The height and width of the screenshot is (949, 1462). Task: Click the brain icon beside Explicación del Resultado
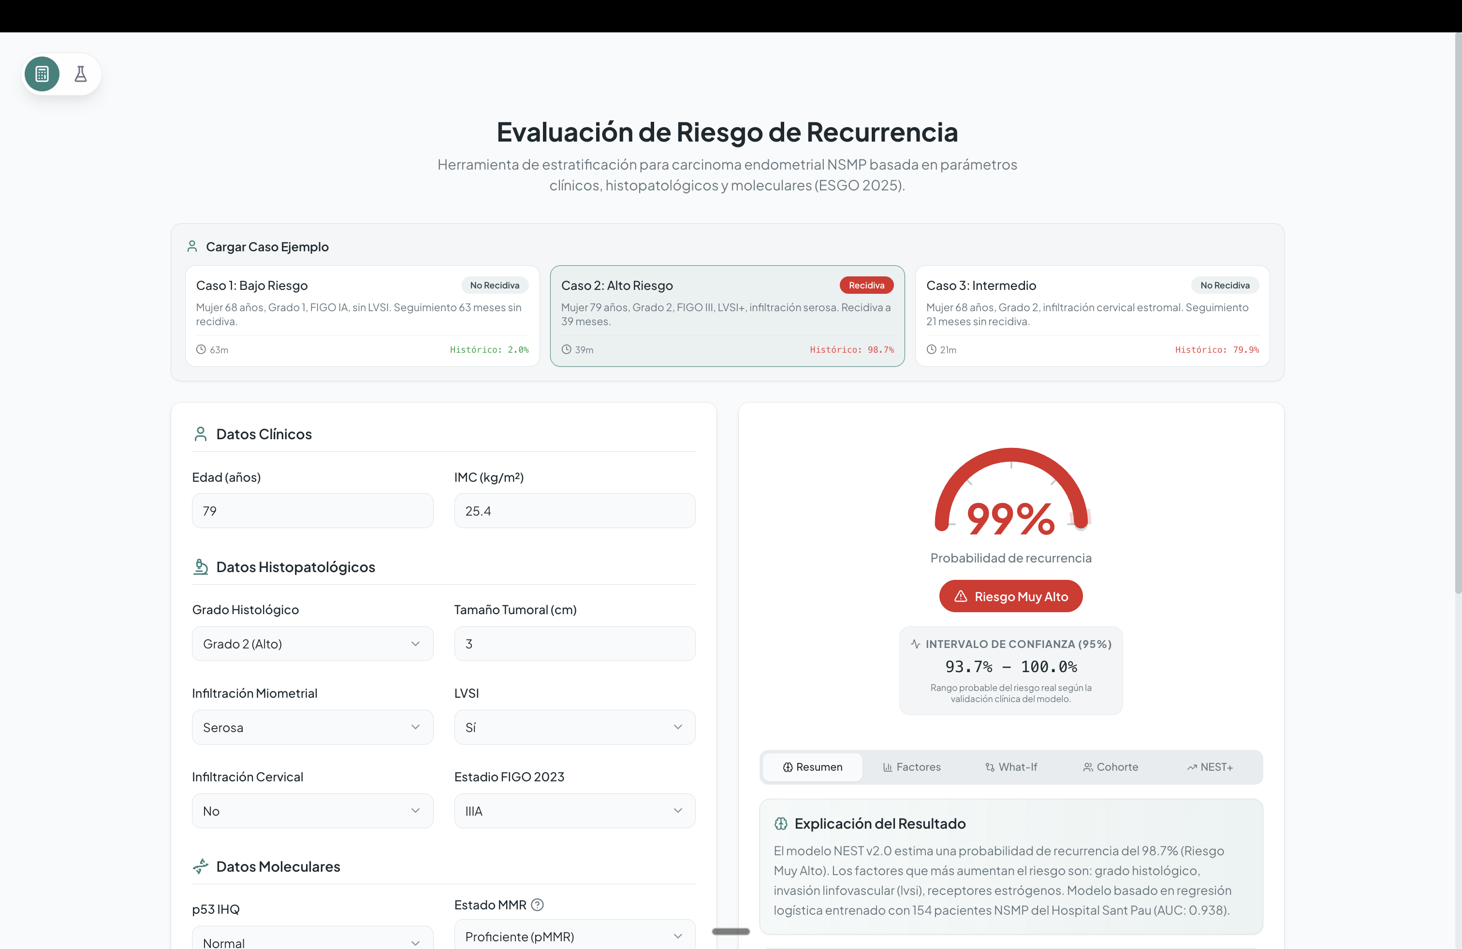781,824
